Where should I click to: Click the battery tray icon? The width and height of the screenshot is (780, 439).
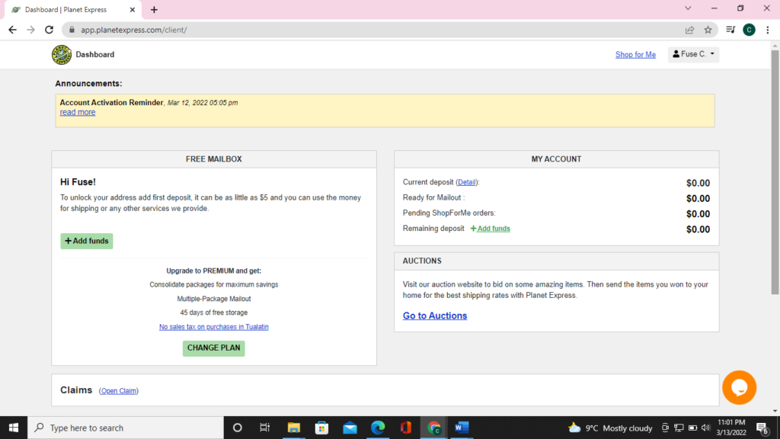tap(692, 428)
